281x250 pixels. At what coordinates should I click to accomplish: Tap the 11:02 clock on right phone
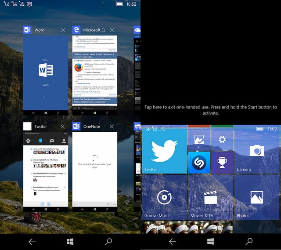(x=272, y=129)
